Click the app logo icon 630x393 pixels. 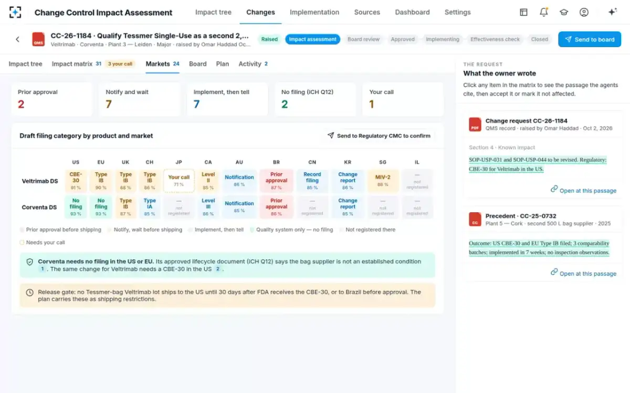[x=15, y=12]
